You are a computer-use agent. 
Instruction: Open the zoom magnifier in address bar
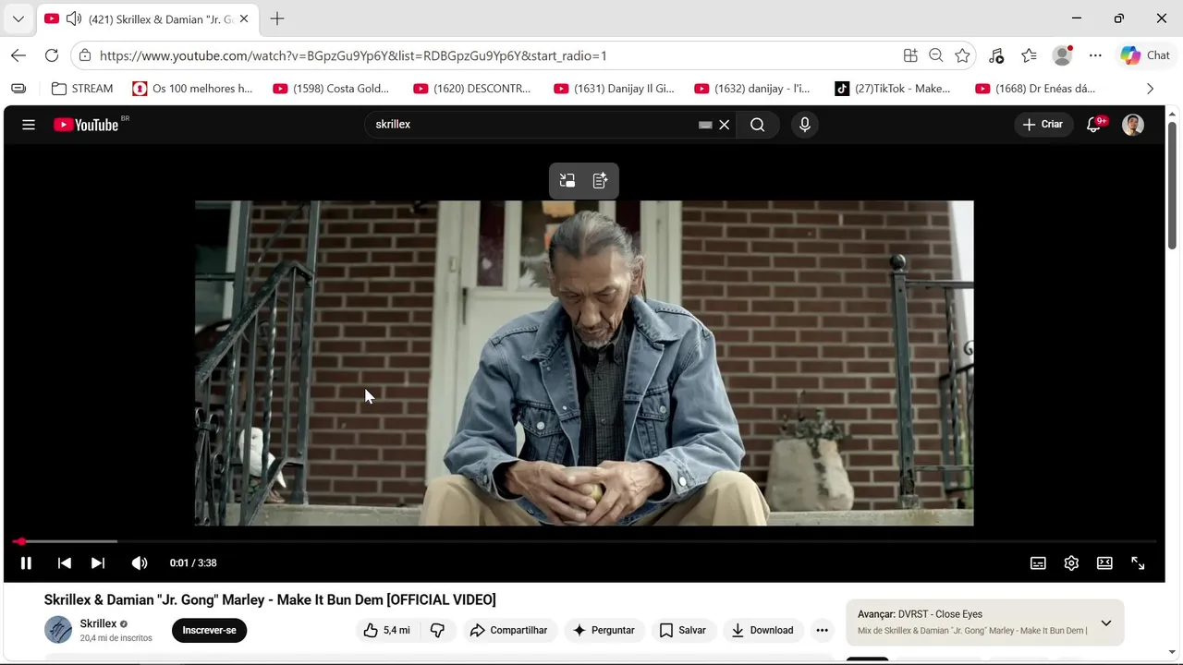point(936,55)
